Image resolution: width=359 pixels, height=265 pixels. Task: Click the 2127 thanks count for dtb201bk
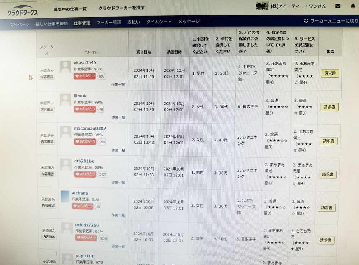(x=103, y=175)
